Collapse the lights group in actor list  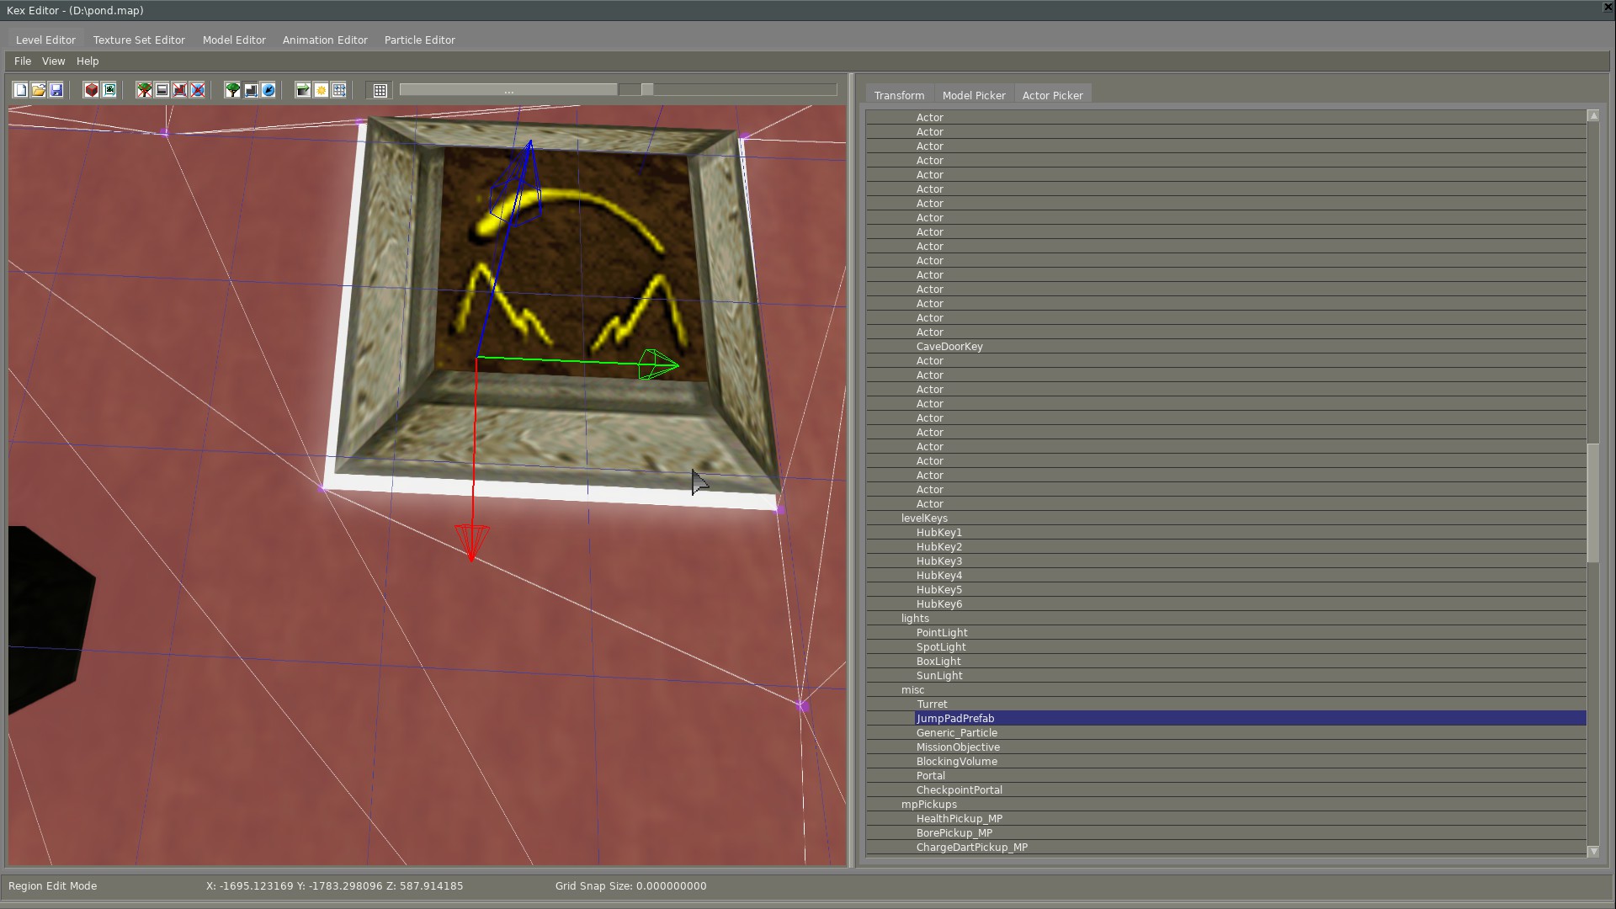click(x=914, y=619)
